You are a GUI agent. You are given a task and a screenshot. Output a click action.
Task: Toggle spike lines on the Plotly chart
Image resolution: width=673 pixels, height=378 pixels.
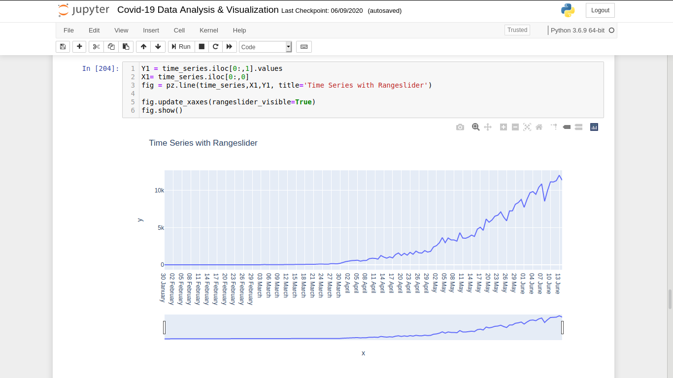tap(554, 126)
